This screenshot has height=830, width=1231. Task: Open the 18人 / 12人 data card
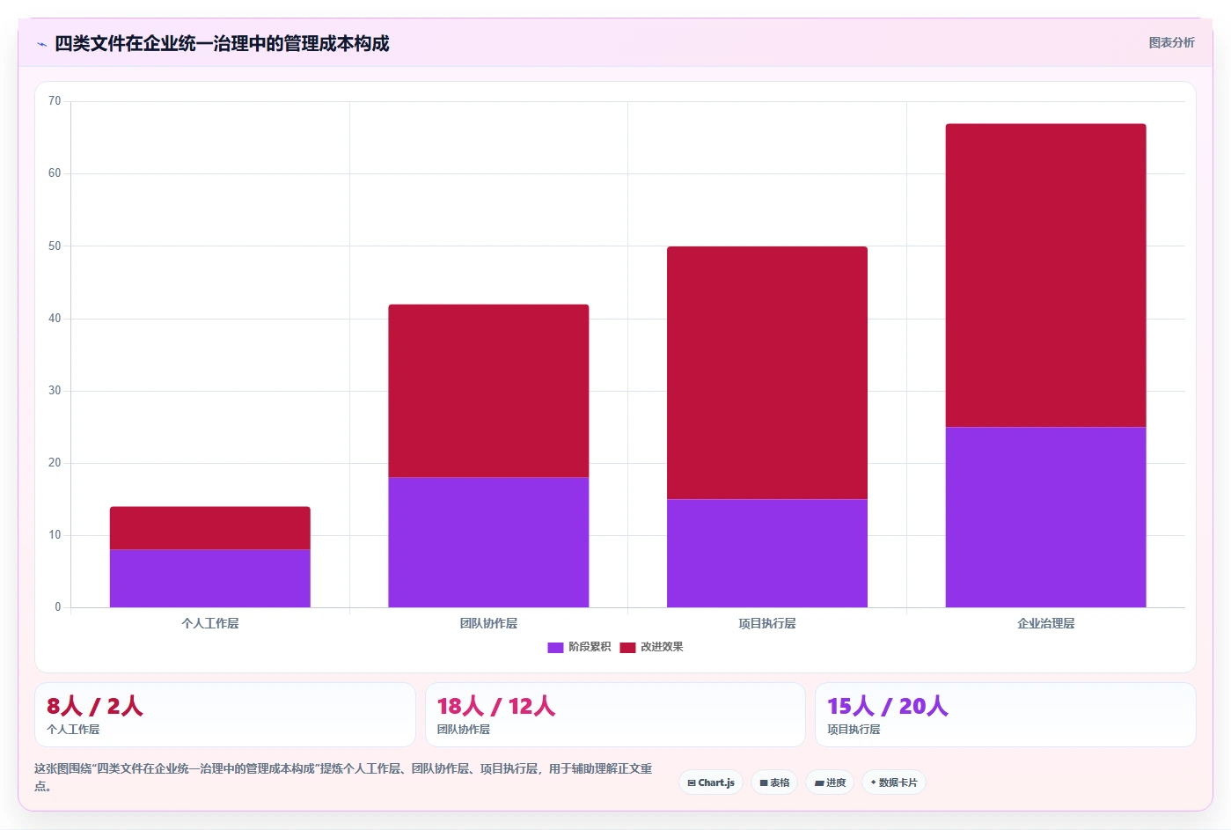pos(615,715)
